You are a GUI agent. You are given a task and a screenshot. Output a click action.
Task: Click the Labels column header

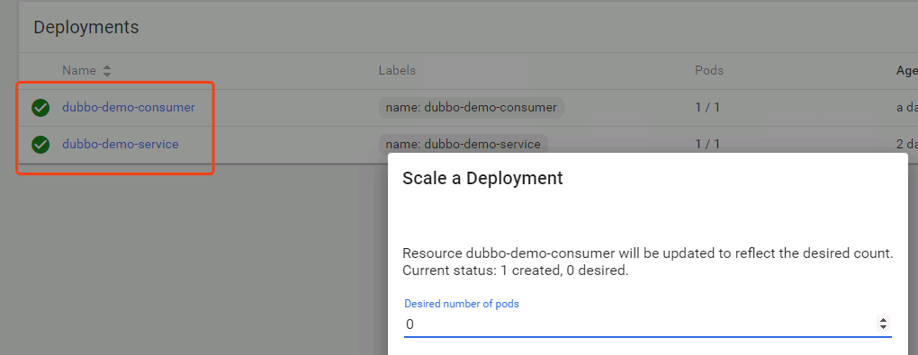tap(397, 71)
